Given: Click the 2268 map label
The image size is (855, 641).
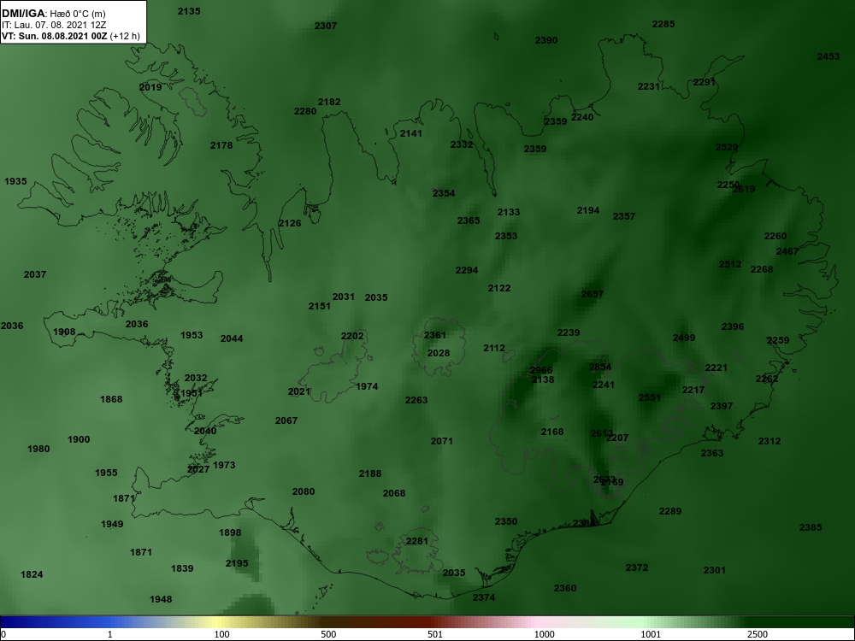Looking at the screenshot, I should tap(762, 270).
